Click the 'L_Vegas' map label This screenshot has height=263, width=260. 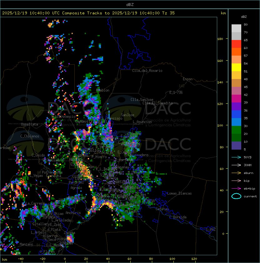(36, 176)
